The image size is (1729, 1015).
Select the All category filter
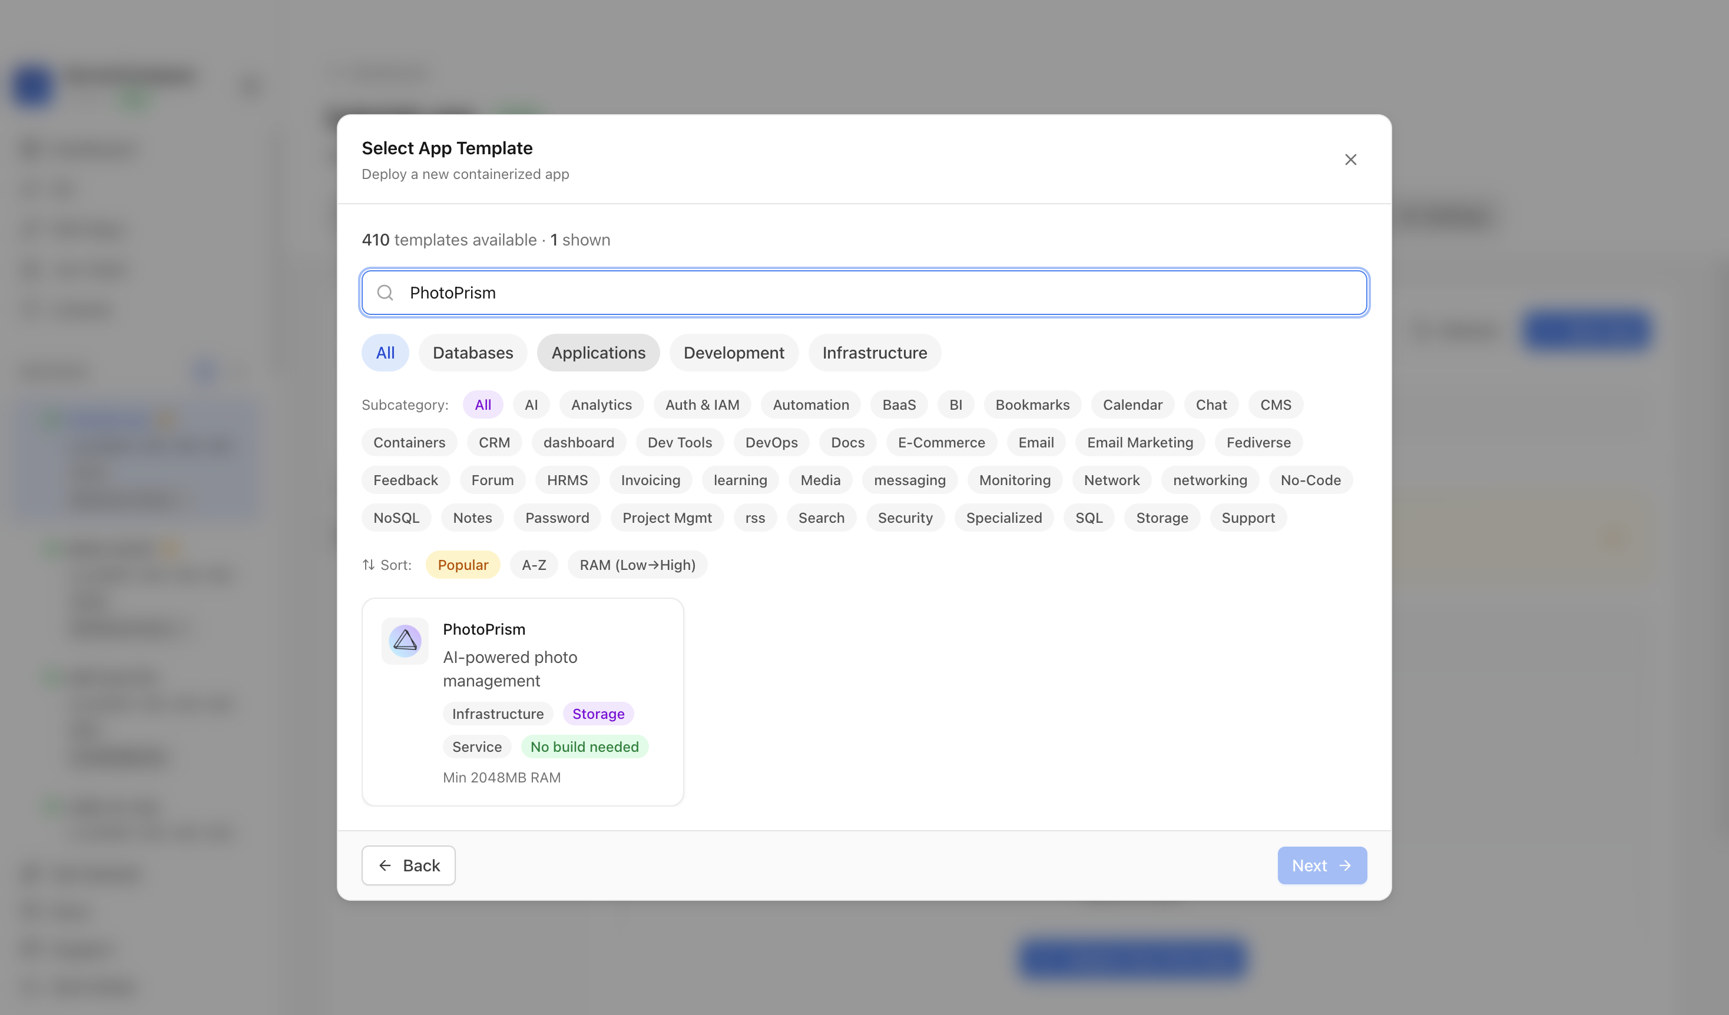[386, 353]
